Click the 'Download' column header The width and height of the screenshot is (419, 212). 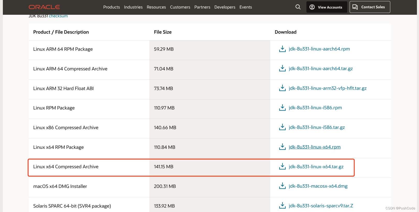pyautogui.click(x=285, y=32)
